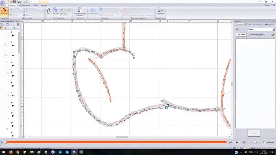
Task: Expand the Select tool dropdown arrow
Action: pos(4,15)
